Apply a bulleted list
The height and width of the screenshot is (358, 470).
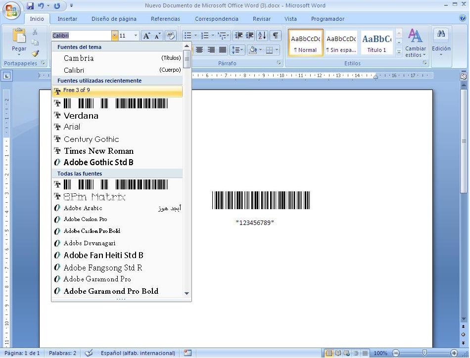point(188,36)
